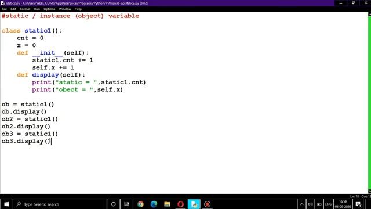Click the 'def __init__(self):' line
Viewport: 371px width, 209px height.
53,53
